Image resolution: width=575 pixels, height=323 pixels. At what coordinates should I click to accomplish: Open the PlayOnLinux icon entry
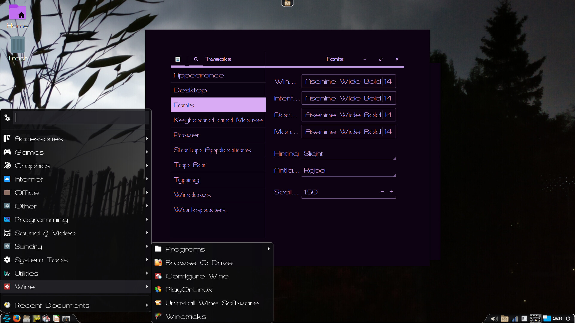[189, 290]
